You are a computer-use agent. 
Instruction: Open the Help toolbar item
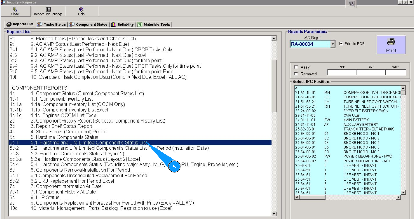tap(81, 12)
